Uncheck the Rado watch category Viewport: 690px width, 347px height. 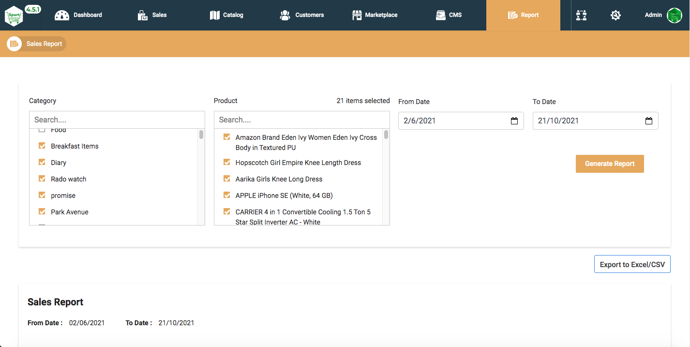[42, 179]
